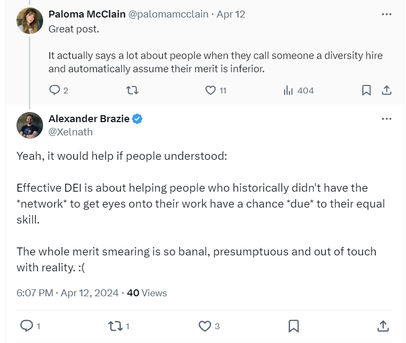406x343 pixels.
Task: Open Paloma McClain's profile picture
Action: (30, 21)
